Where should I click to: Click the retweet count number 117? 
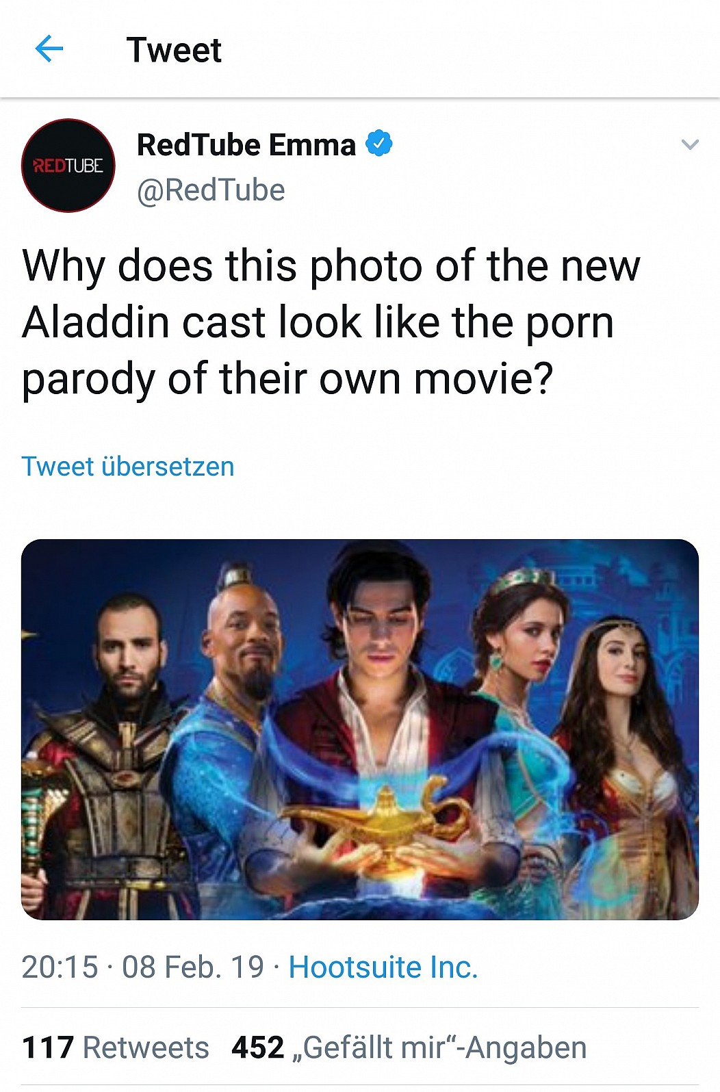coord(47,1048)
